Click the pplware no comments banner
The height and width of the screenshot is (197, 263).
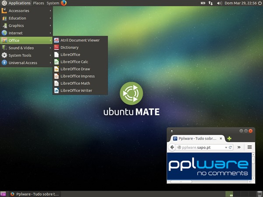(x=209, y=166)
